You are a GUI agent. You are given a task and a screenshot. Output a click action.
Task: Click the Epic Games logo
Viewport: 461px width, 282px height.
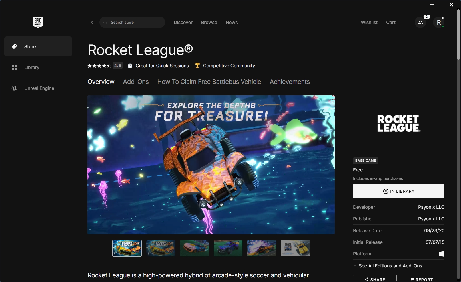pyautogui.click(x=38, y=22)
